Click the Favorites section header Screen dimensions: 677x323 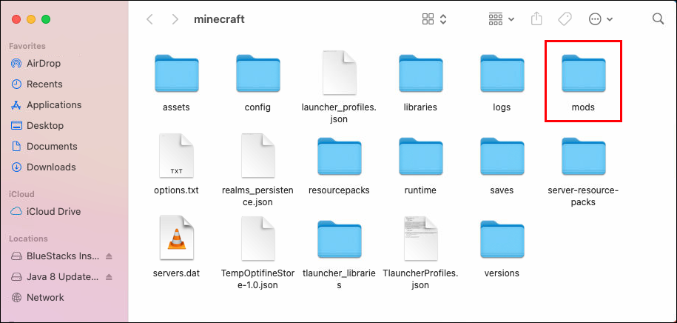pos(27,46)
